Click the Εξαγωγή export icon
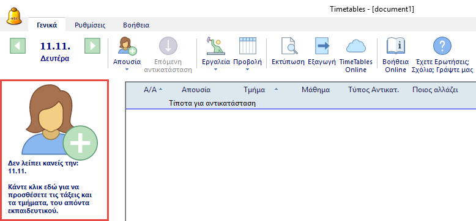Viewport: 476px width, 221px height. [321, 46]
